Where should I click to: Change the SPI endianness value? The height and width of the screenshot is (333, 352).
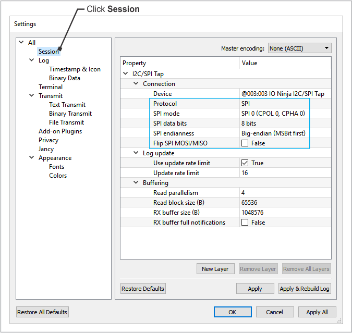[285, 133]
